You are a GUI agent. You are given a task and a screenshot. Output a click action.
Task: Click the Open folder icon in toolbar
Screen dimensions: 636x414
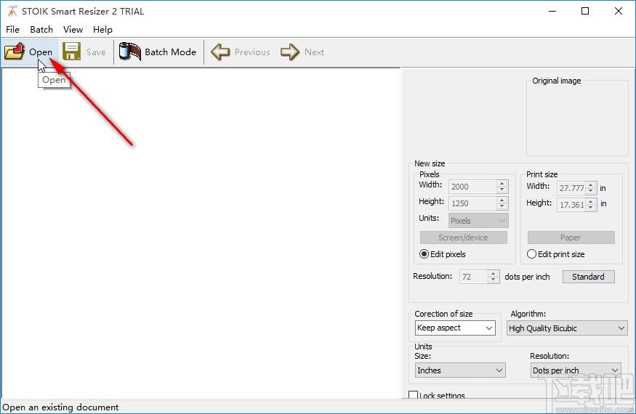15,52
